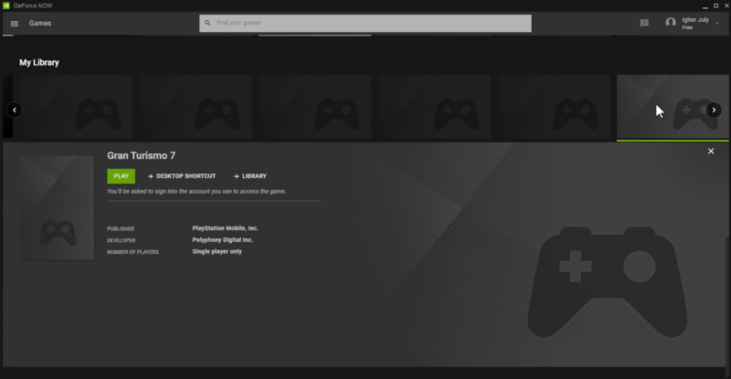Click PlayStation Mobile, Inc. publisher text
Screen dimensions: 731x379
tap(225, 228)
